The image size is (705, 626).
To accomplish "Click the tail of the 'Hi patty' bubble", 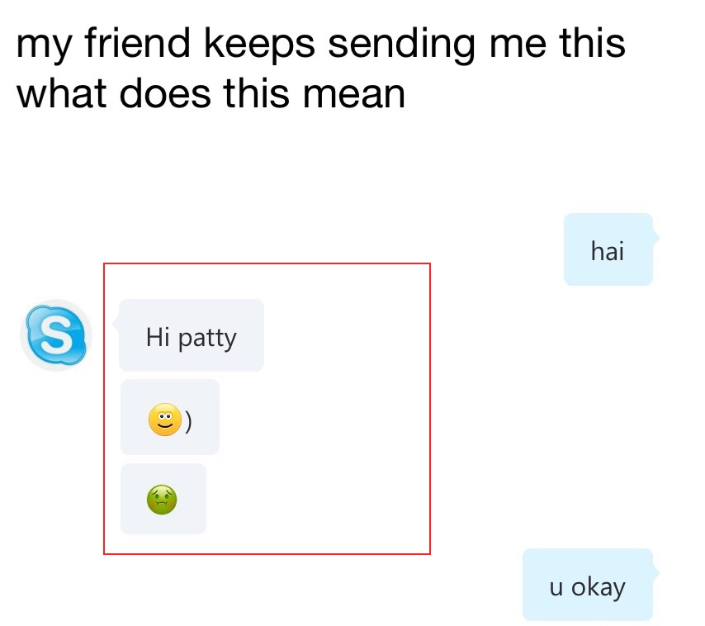I will point(116,323).
